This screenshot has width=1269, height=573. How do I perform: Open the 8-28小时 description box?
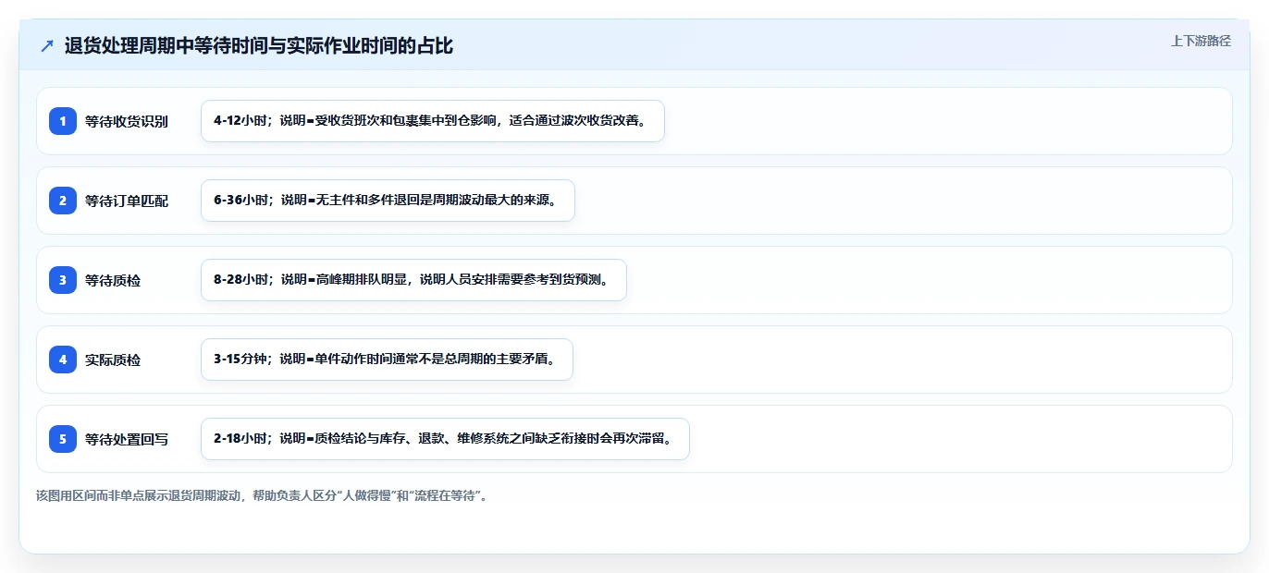tap(413, 280)
